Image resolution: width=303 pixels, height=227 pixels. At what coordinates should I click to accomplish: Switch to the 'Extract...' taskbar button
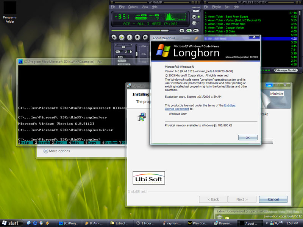pos(120,223)
